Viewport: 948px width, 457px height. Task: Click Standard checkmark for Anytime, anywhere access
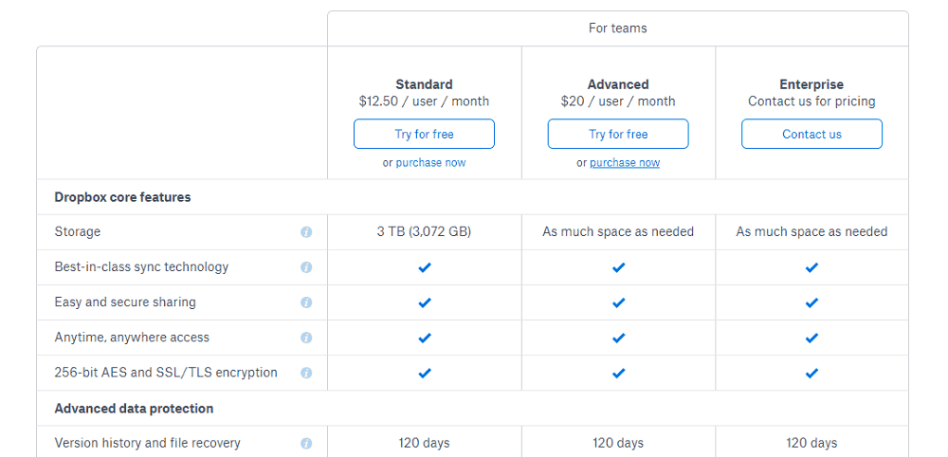[425, 338]
